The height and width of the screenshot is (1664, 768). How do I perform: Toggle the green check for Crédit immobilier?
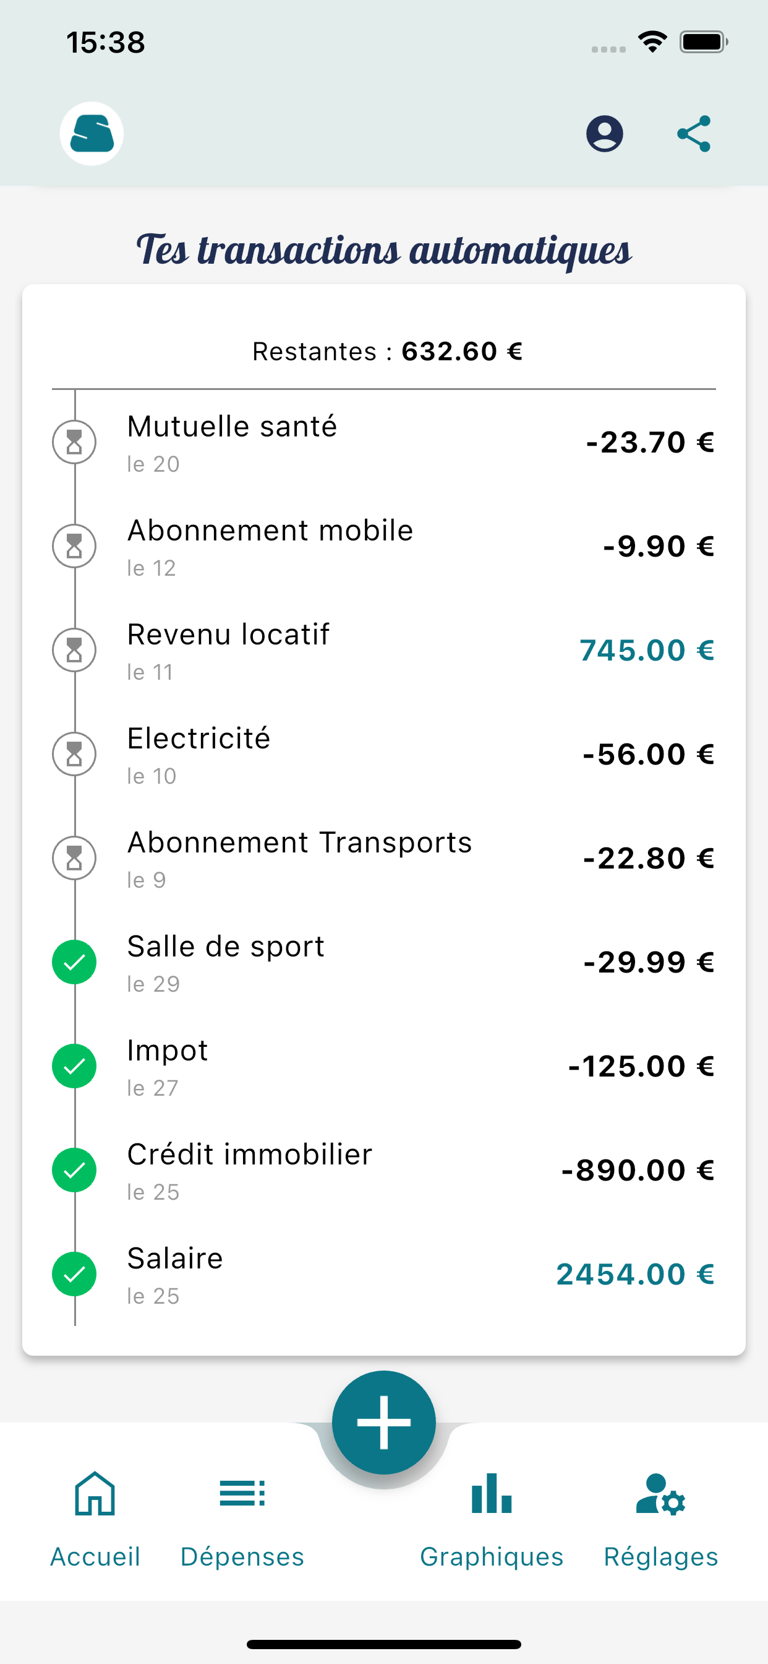[74, 1171]
